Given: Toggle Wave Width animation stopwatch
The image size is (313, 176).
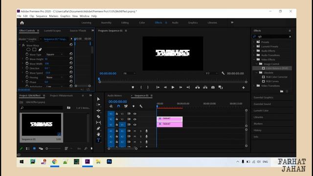Looking at the screenshot, I should (x=27, y=63).
